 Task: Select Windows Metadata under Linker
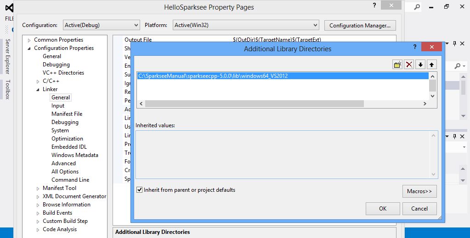point(74,155)
